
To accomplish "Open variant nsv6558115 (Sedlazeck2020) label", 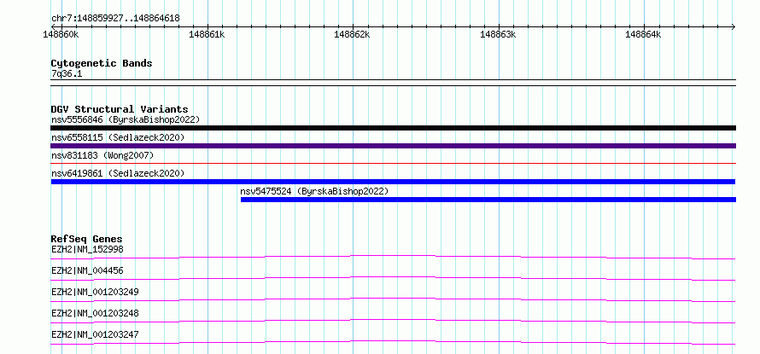I will [x=118, y=137].
